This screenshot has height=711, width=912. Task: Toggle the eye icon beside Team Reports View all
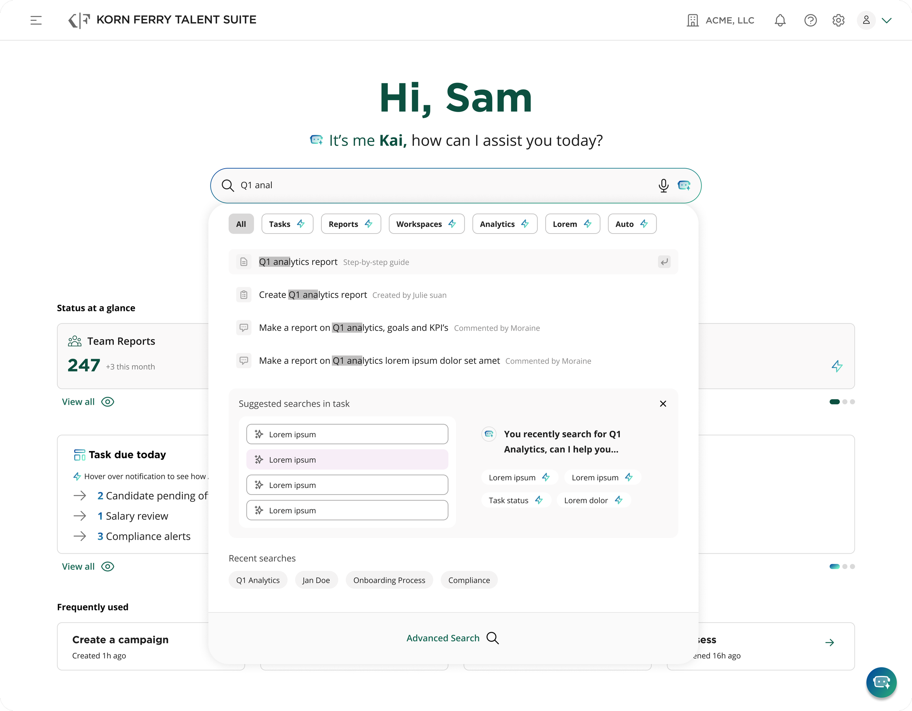tap(108, 402)
